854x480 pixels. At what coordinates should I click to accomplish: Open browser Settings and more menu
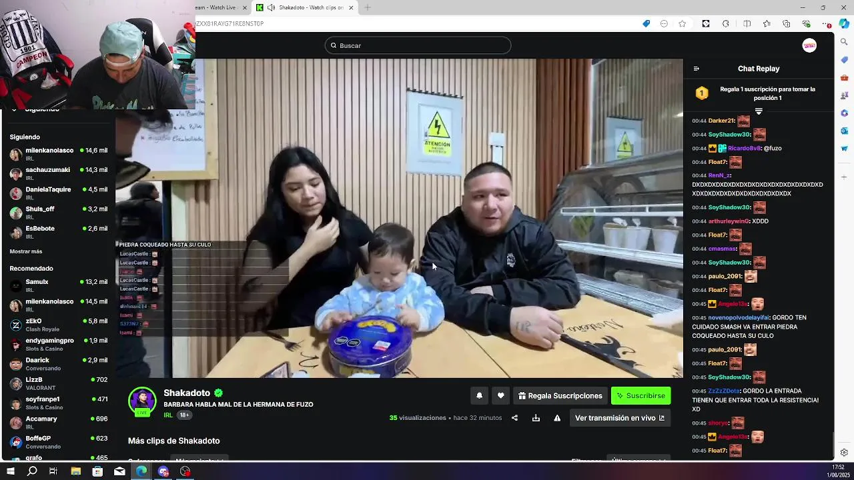point(828,24)
